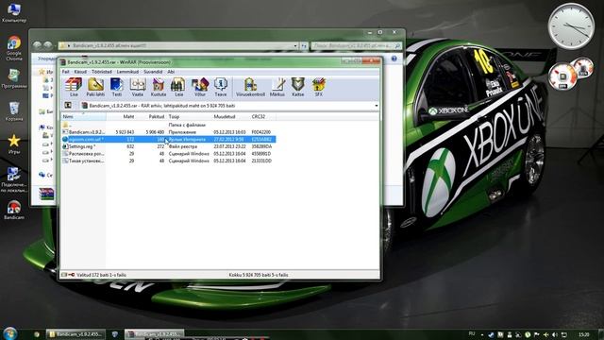Viewport: 604px width, 340px height.
Task: Open the local network connection desktop icon
Action: tap(14, 179)
